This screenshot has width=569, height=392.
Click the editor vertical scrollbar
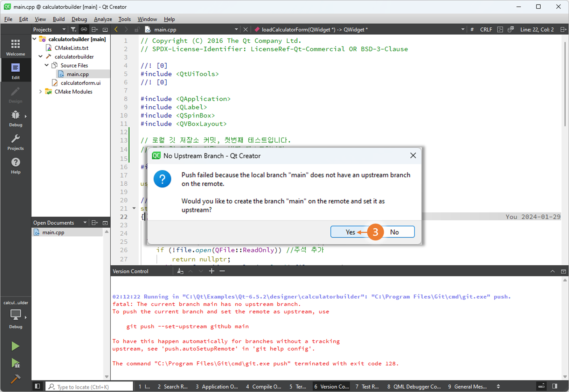[565, 84]
